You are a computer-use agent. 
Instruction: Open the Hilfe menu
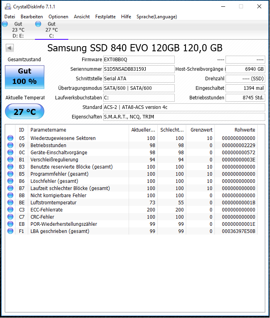126,17
